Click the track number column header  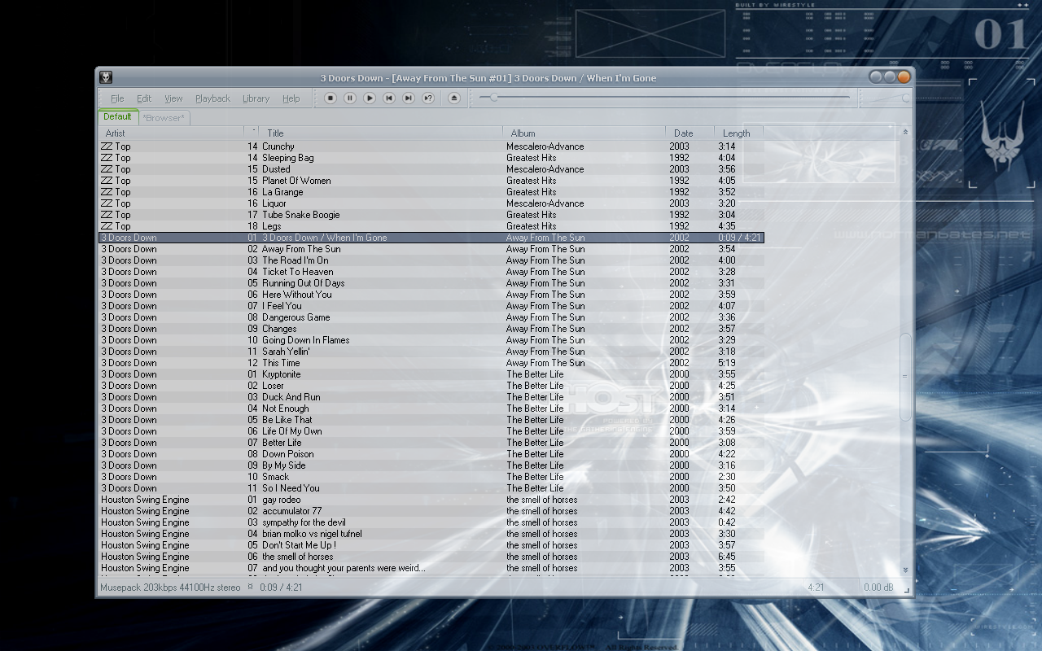[253, 133]
